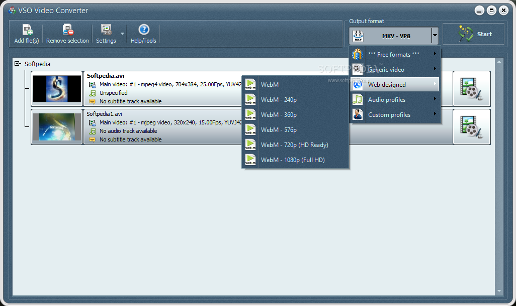Click the WebM - 240p play icon
516x306 pixels.
250,99
